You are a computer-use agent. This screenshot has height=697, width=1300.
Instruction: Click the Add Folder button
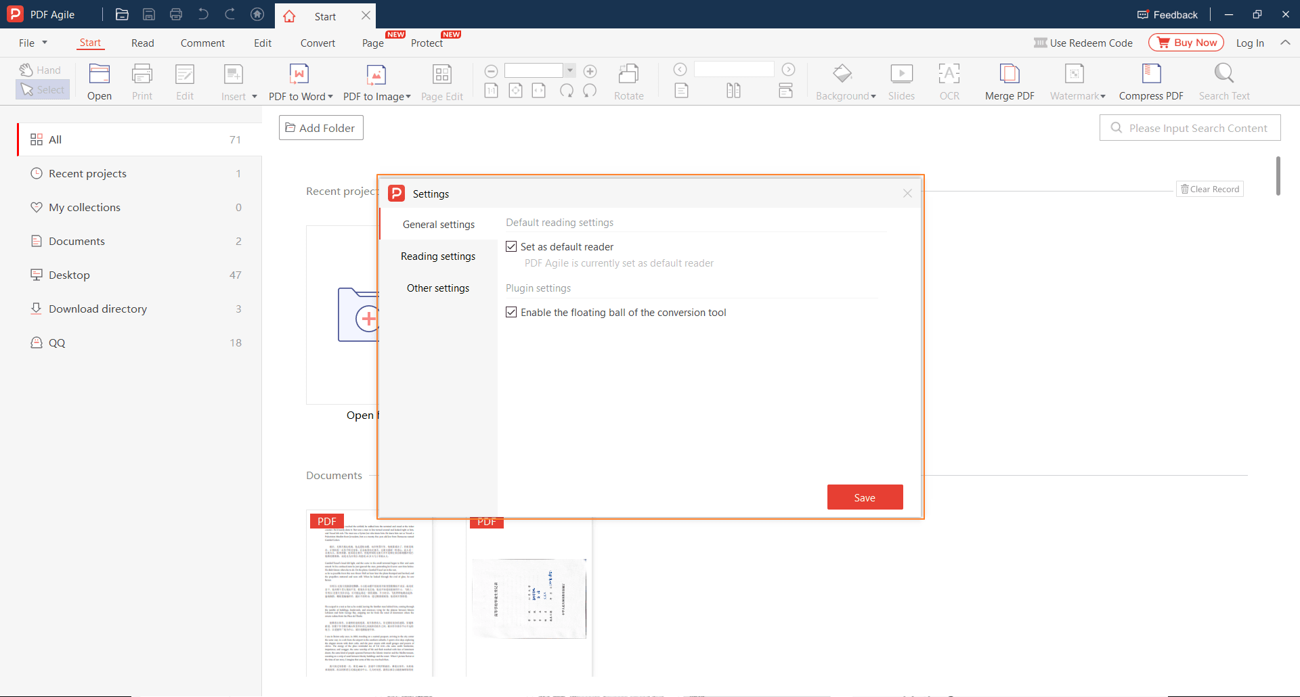(x=321, y=128)
